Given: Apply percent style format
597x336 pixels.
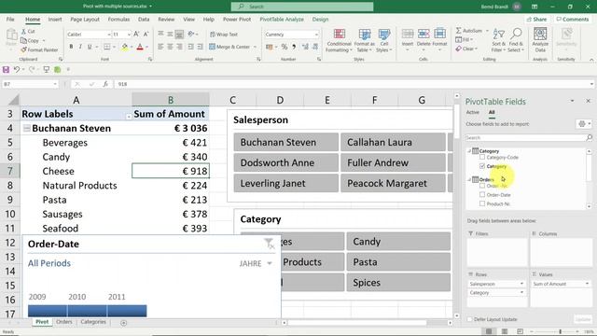Looking at the screenshot, I should pos(285,47).
